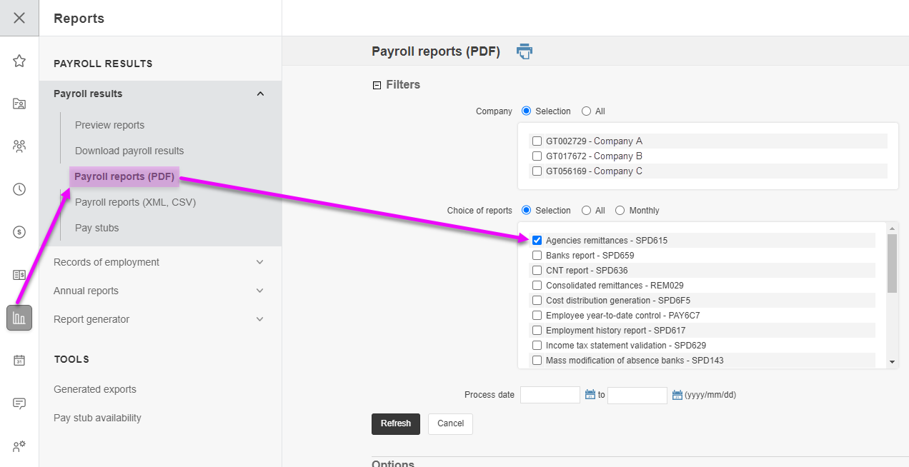Viewport: 909px width, 467px height.
Task: Collapse the Filters section
Action: click(x=377, y=85)
